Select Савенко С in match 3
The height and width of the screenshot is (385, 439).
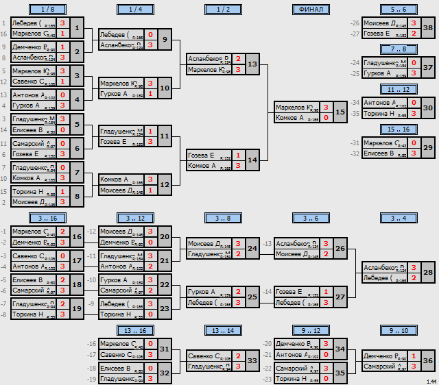(x=34, y=82)
